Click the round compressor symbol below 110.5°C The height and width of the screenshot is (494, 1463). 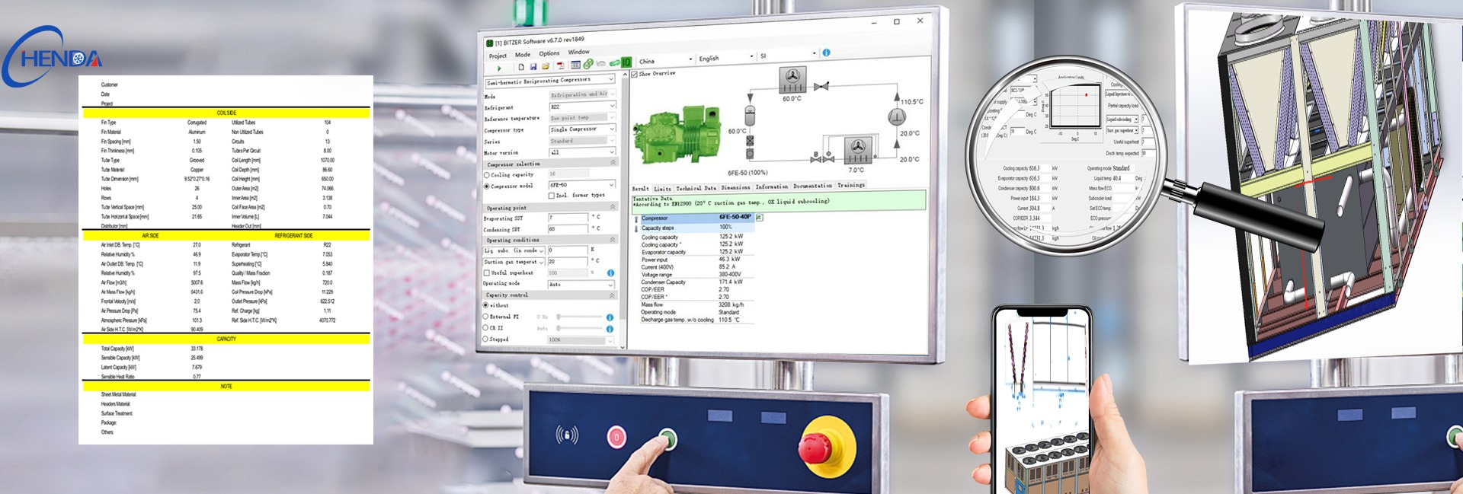coord(897,117)
